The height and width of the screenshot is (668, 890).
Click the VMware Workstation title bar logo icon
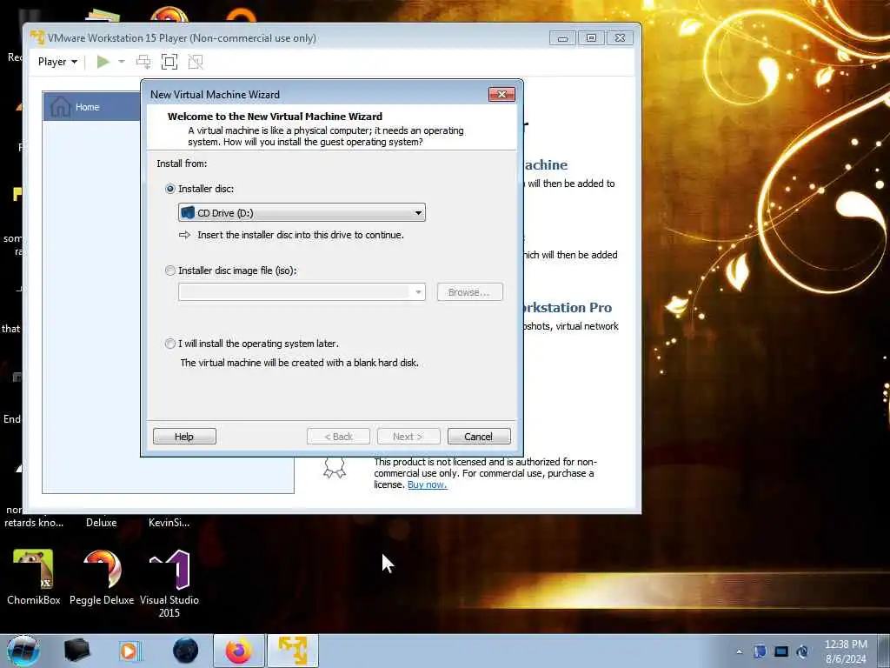37,37
